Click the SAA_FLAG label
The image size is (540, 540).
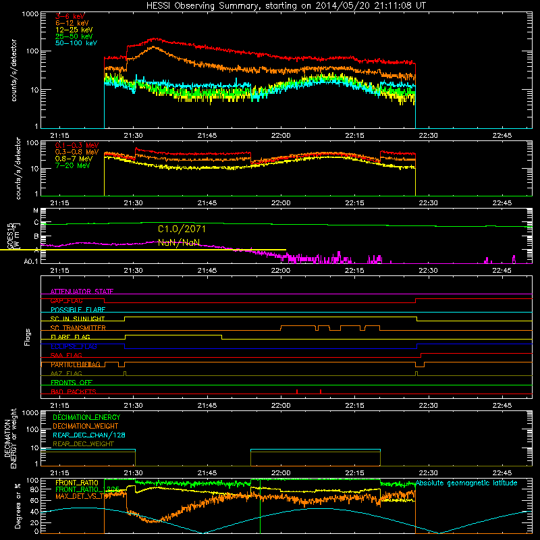[66, 355]
